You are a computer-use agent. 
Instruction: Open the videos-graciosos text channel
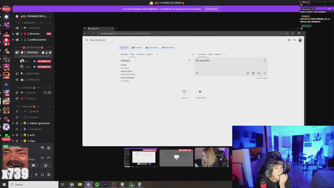tap(33, 123)
